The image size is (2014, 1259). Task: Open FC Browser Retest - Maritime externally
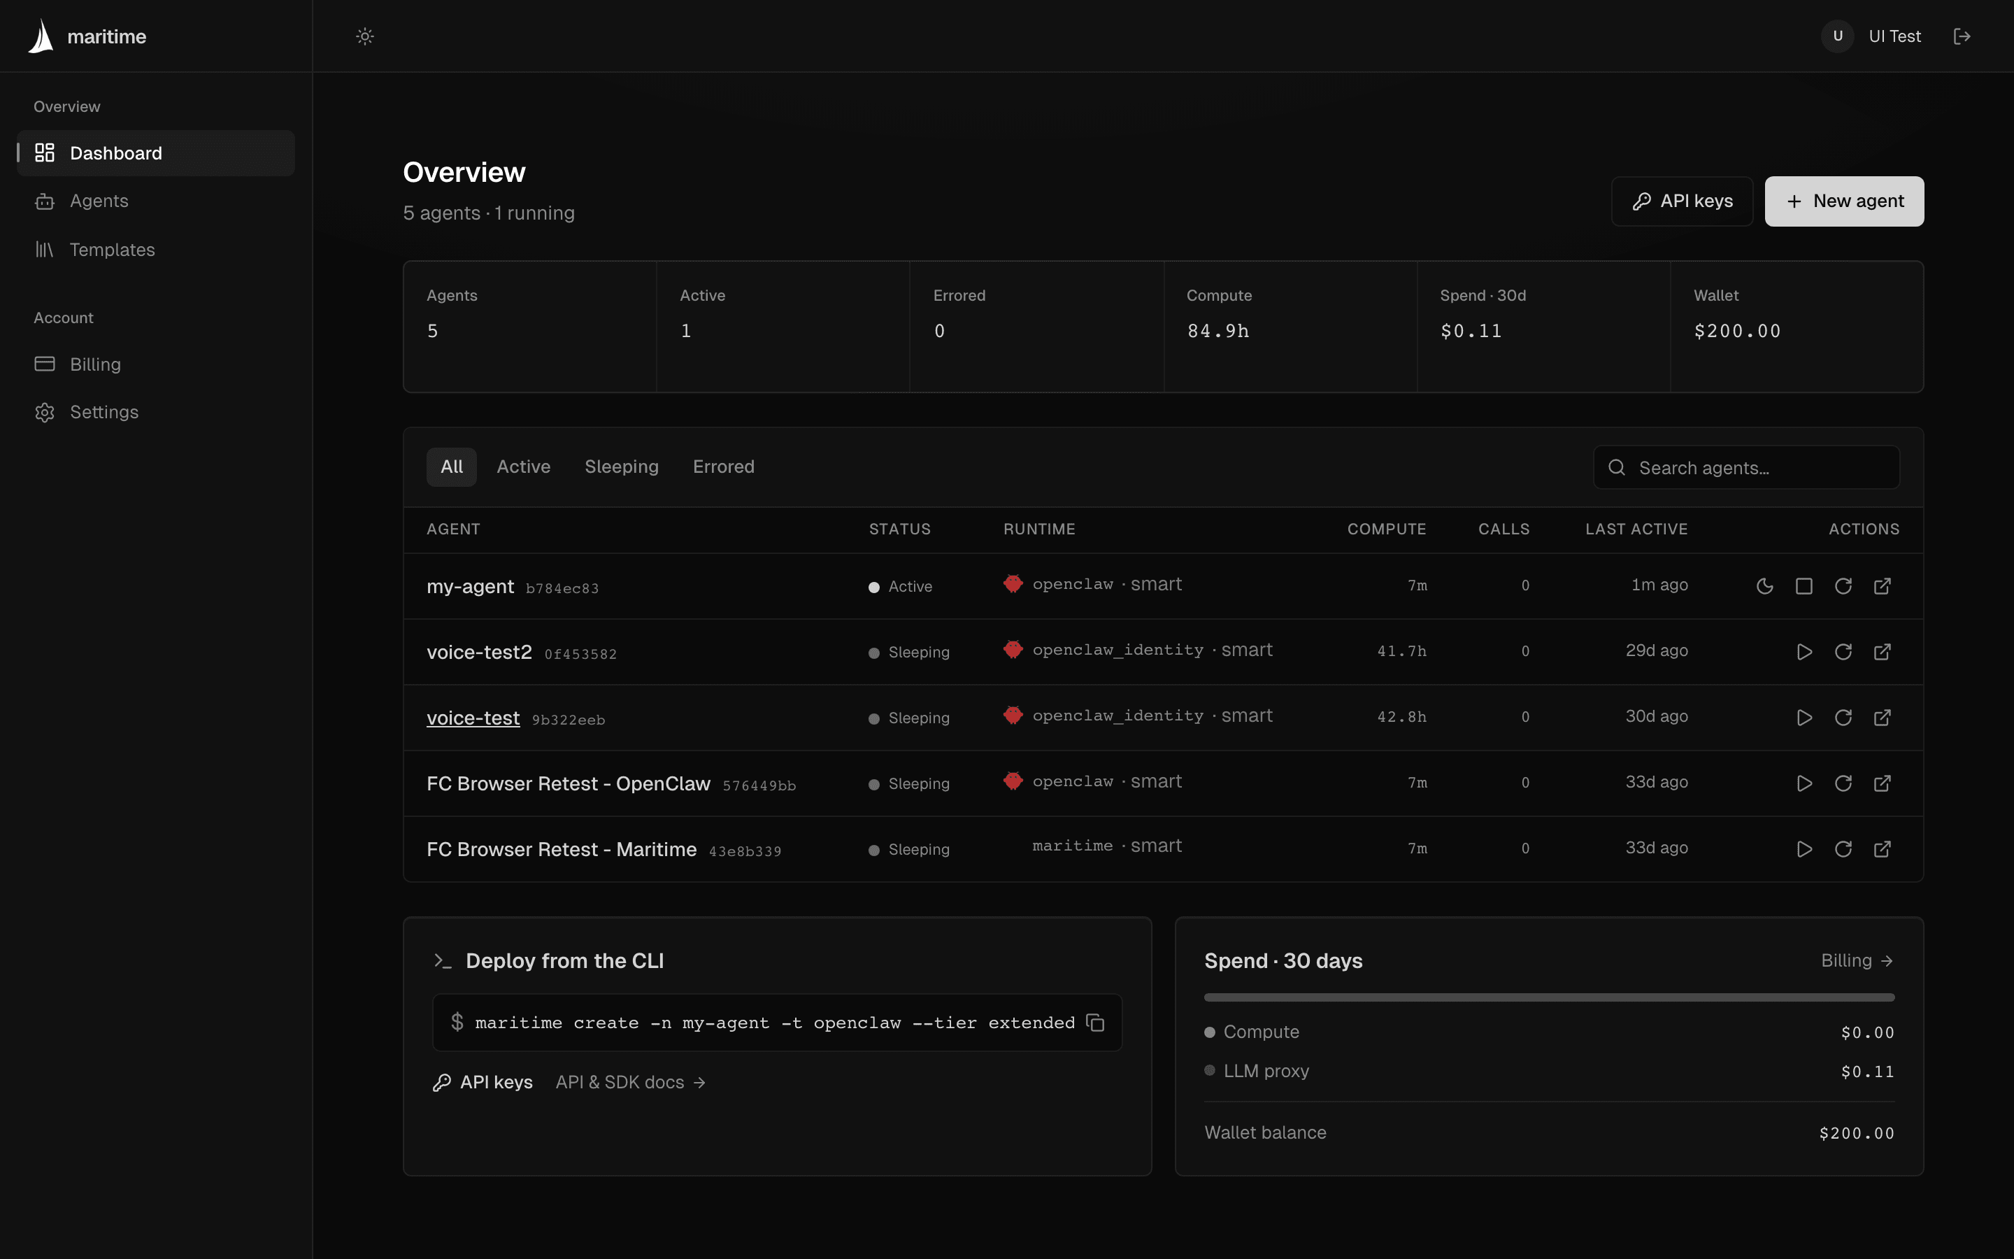point(1882,849)
